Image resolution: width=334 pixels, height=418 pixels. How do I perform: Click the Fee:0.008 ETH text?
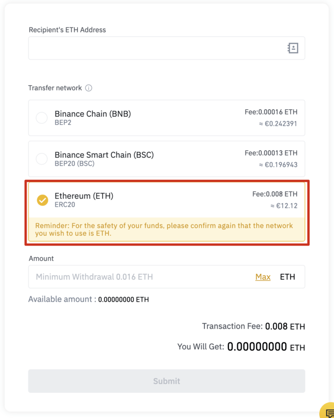275,194
